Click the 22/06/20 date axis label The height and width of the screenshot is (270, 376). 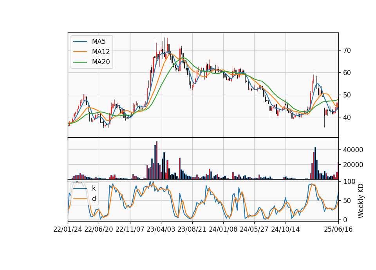point(99,229)
